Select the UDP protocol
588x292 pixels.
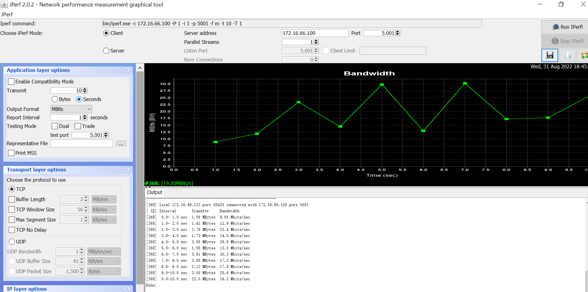(x=12, y=241)
